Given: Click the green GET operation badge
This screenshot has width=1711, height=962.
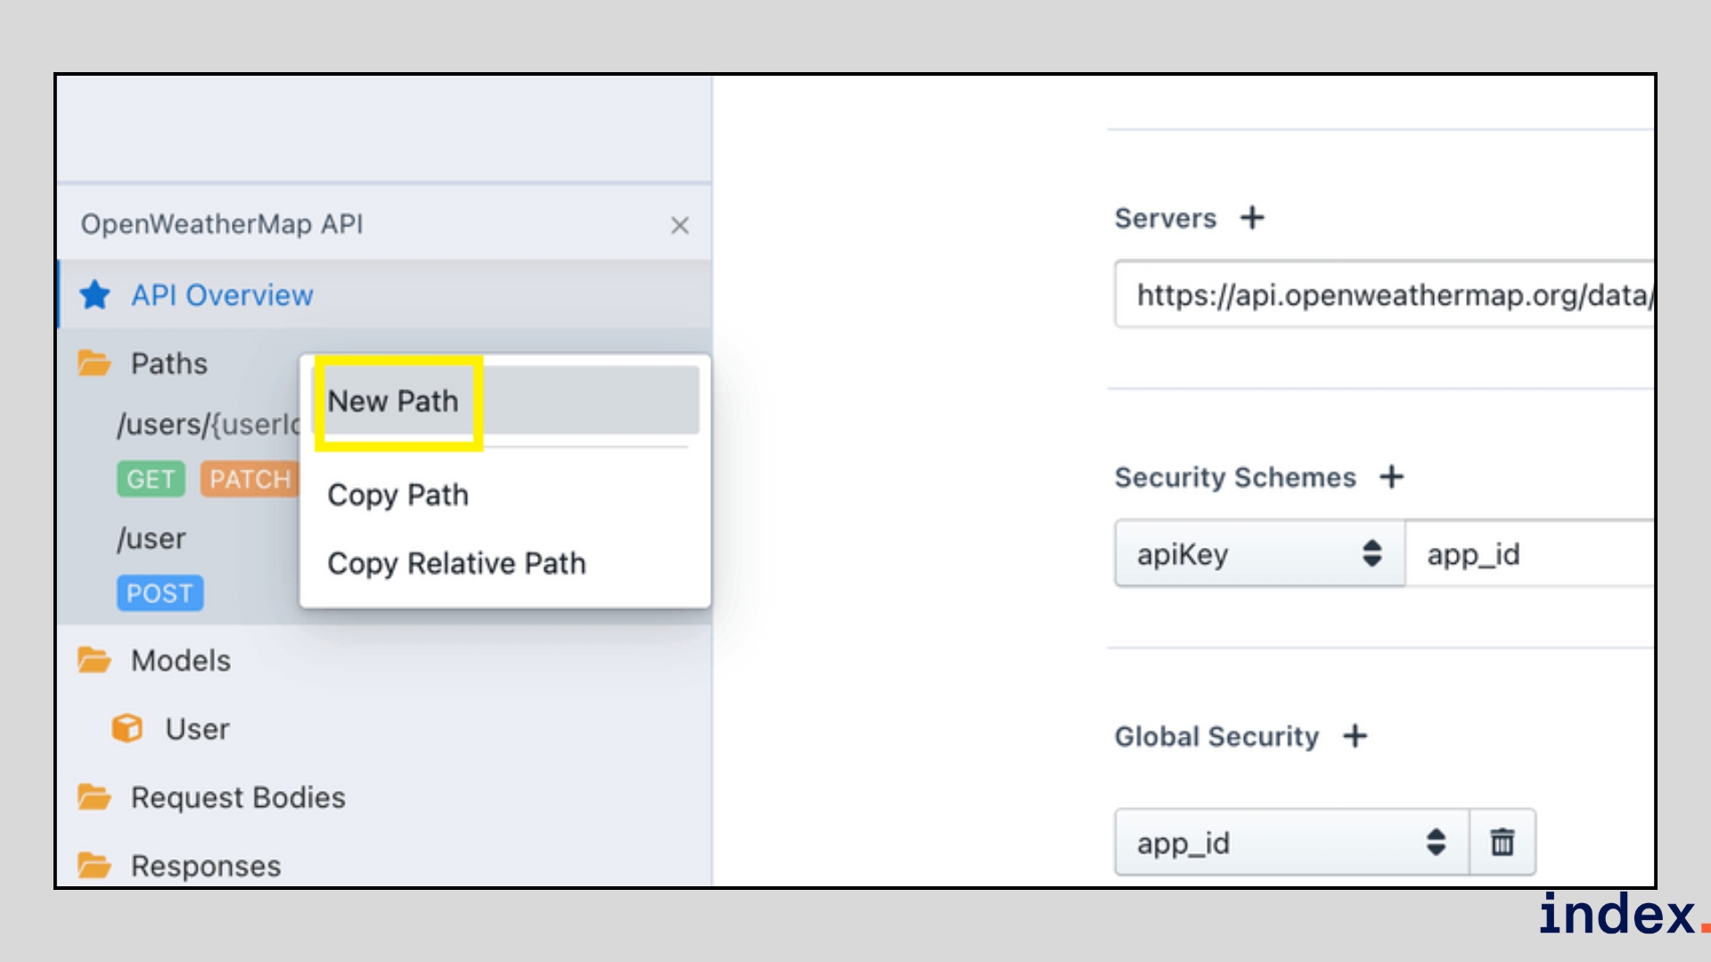Looking at the screenshot, I should (x=151, y=479).
